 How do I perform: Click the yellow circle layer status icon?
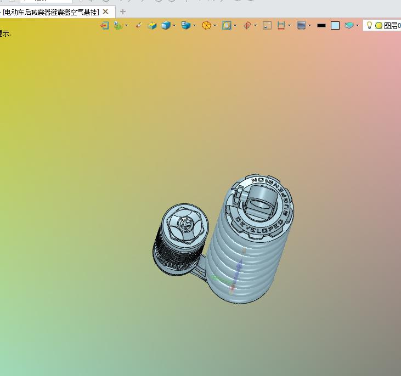click(379, 26)
